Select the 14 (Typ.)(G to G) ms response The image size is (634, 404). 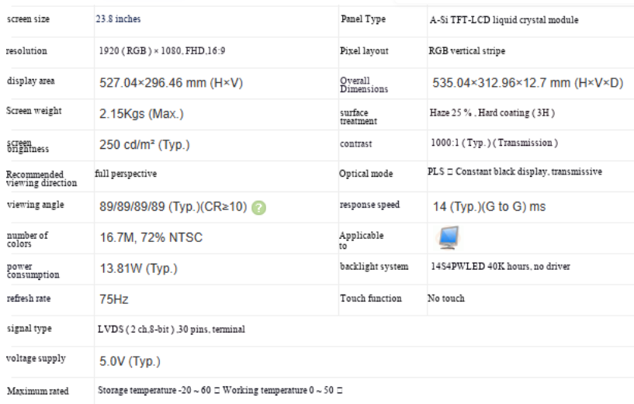click(x=489, y=206)
